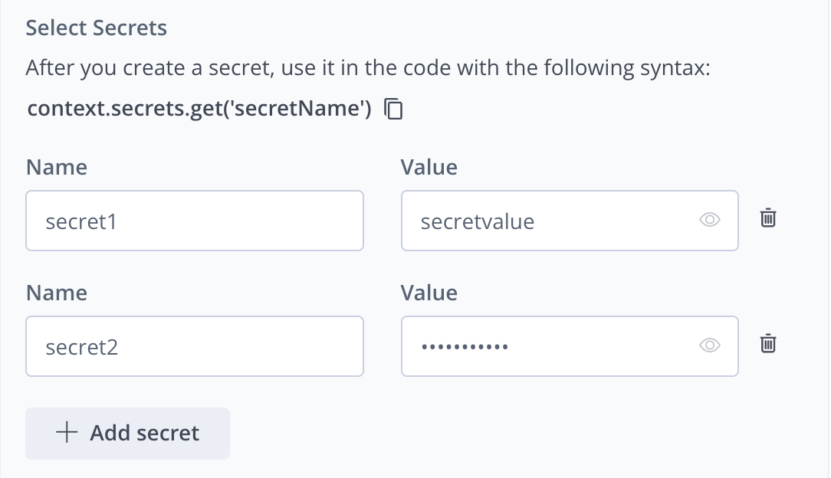The image size is (831, 478).
Task: Reveal secret2's masked value with the eye icon
Action: pyautogui.click(x=710, y=346)
